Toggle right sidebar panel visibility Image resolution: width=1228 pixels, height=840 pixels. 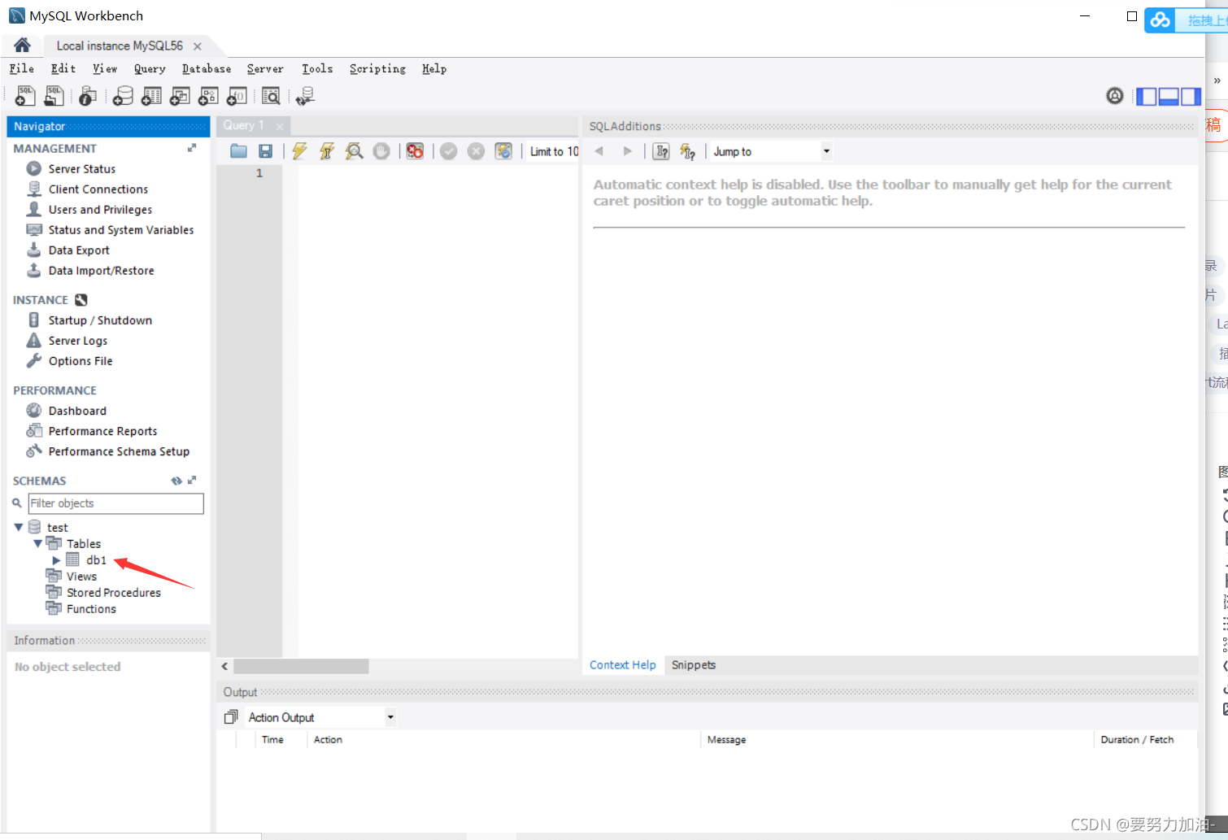[x=1191, y=97]
